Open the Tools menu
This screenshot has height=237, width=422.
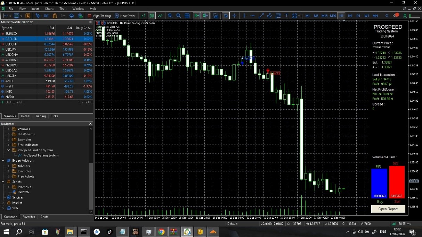[x=63, y=8]
